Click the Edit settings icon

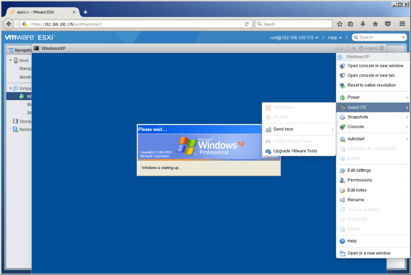point(342,171)
